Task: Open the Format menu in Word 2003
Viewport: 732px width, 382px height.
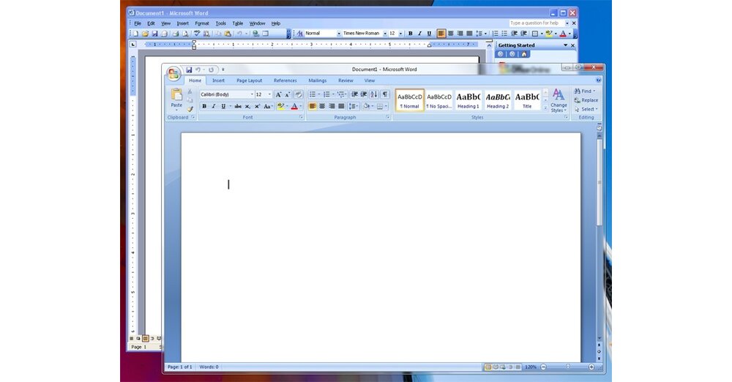Action: pos(202,23)
